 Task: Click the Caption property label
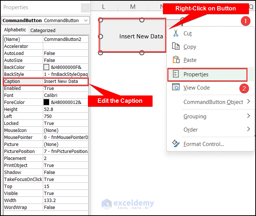coord(23,81)
